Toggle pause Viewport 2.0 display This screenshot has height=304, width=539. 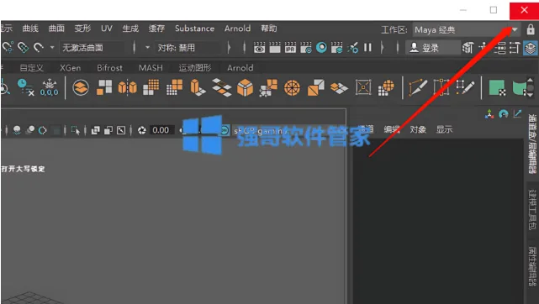pyautogui.click(x=367, y=47)
